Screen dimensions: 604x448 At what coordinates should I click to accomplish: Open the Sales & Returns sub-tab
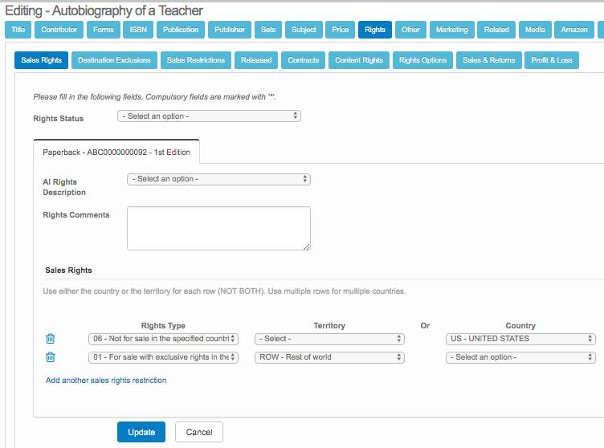489,60
